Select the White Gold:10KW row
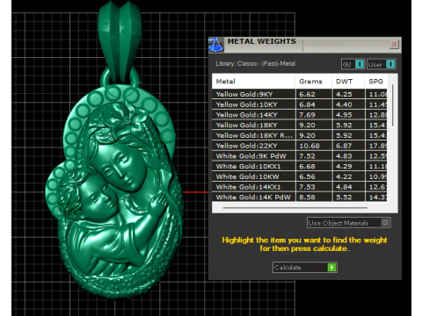 click(x=299, y=176)
